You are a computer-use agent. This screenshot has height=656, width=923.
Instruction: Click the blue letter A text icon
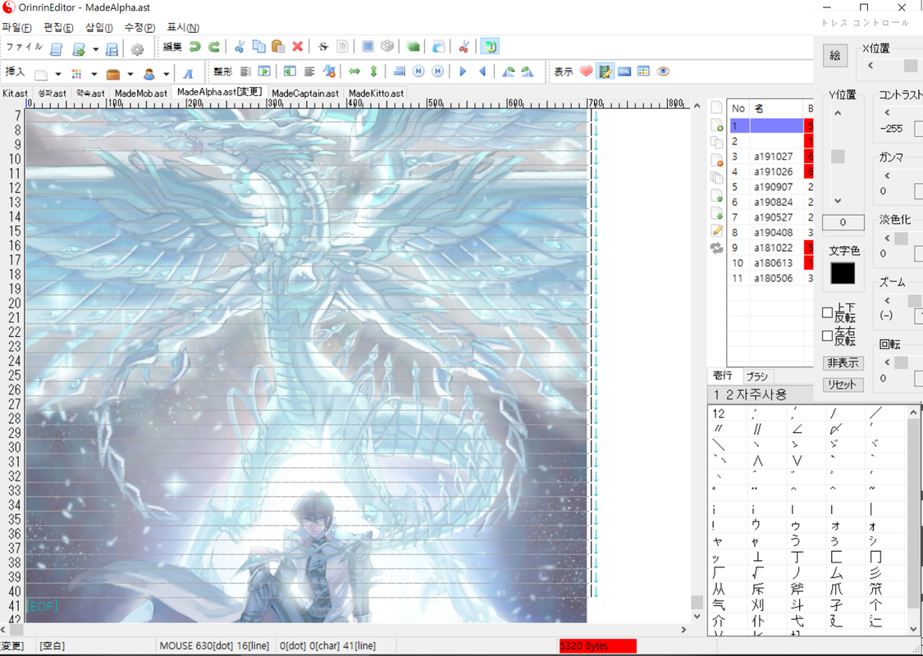189,74
